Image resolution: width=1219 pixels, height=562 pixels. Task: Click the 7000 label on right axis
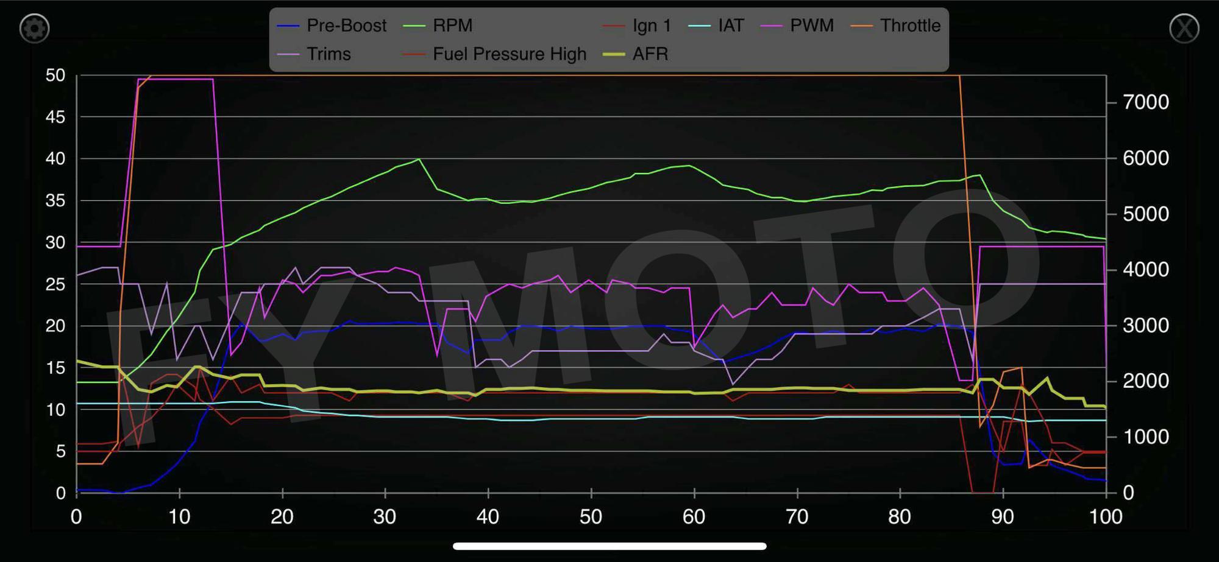pos(1145,102)
